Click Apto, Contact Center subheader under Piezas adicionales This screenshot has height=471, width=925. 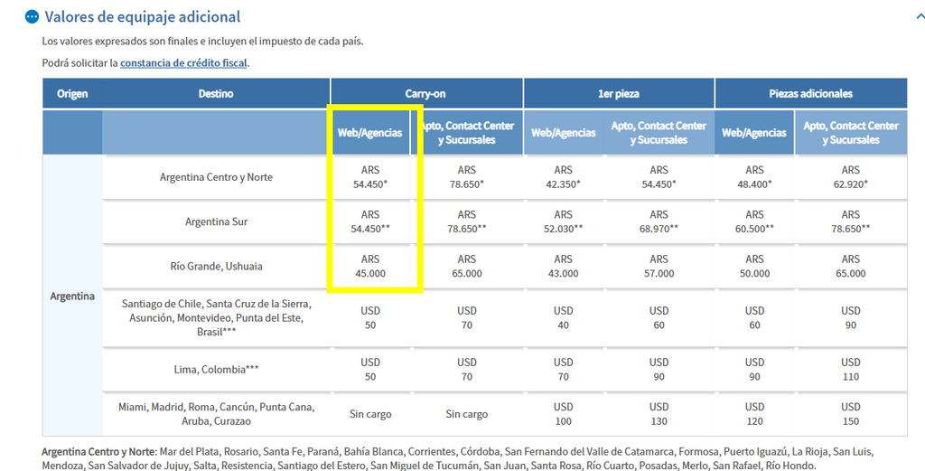click(x=851, y=133)
